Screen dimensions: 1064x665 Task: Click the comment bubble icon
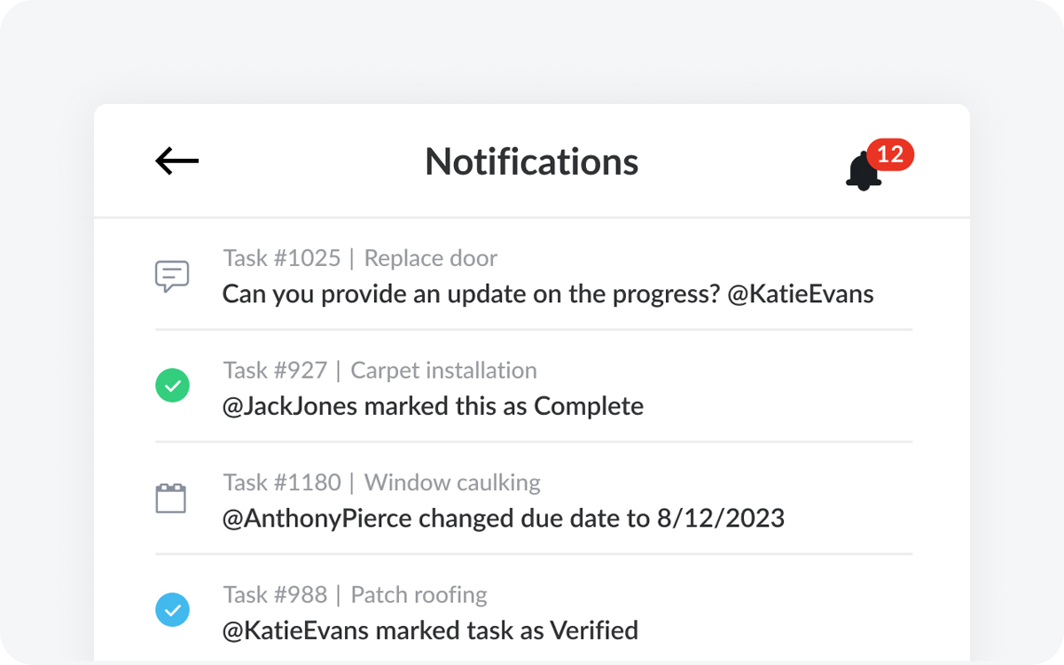(x=172, y=276)
